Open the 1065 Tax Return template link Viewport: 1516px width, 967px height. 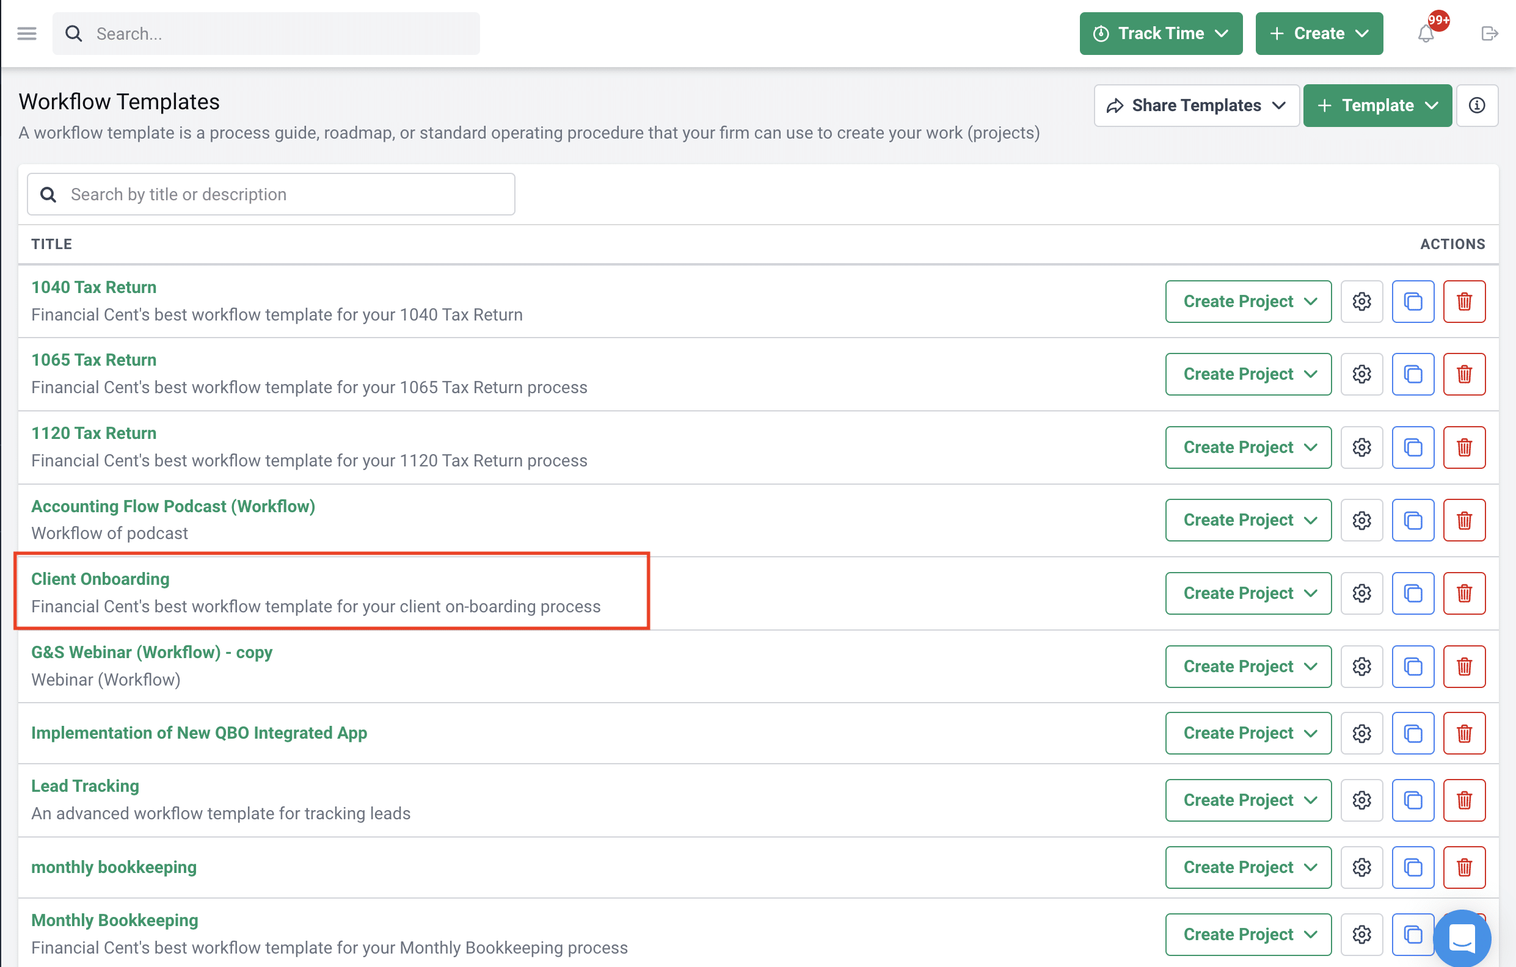(x=94, y=360)
